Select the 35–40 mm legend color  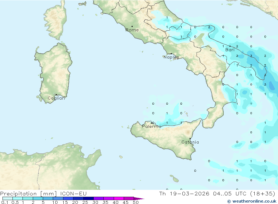pos(109,198)
